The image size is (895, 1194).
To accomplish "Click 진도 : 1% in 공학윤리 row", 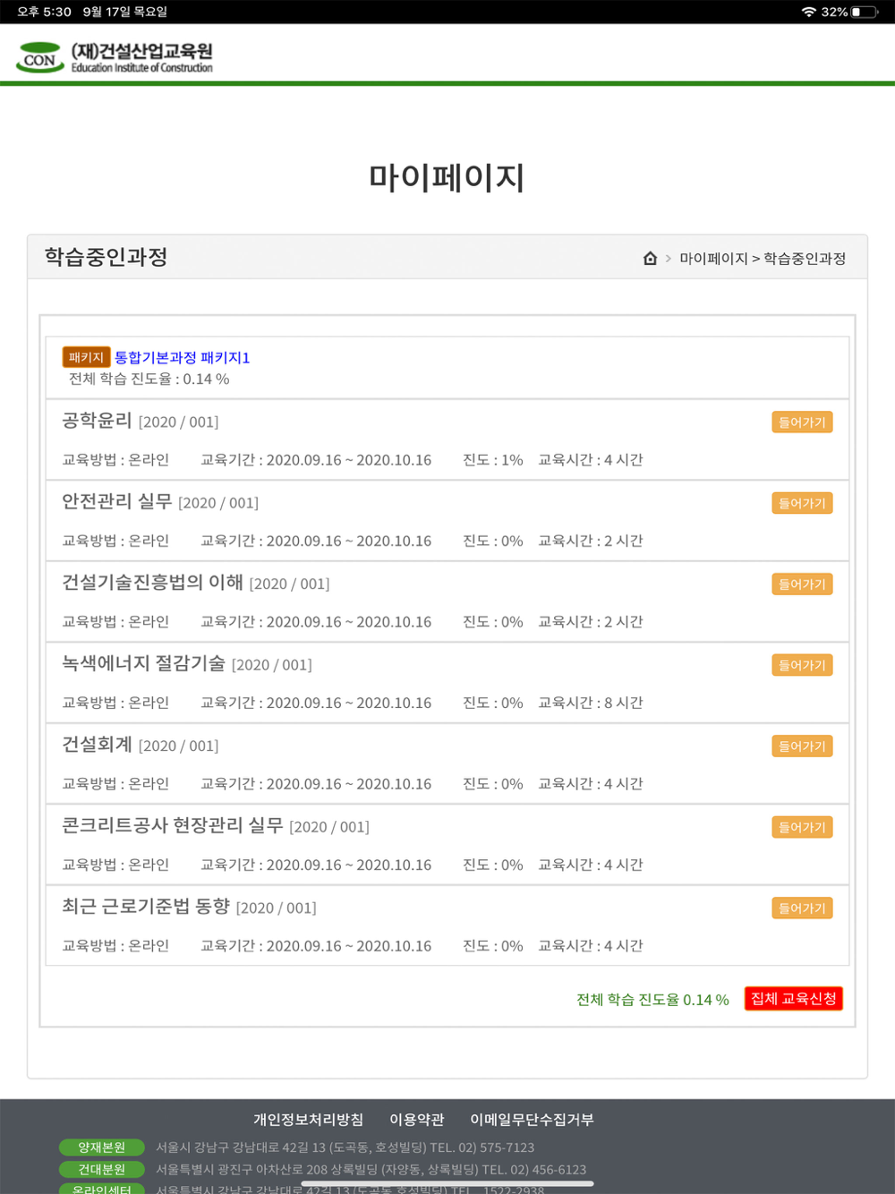I will point(492,460).
